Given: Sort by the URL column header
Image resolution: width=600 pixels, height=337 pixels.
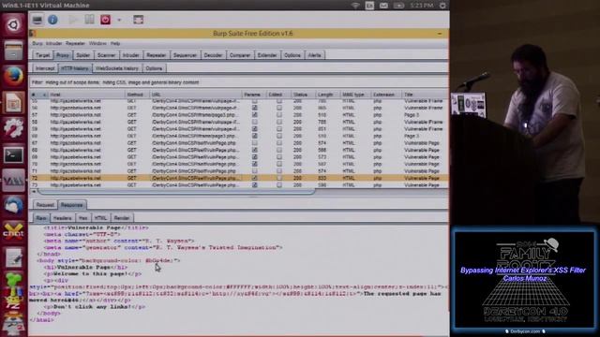Looking at the screenshot, I should [196, 95].
